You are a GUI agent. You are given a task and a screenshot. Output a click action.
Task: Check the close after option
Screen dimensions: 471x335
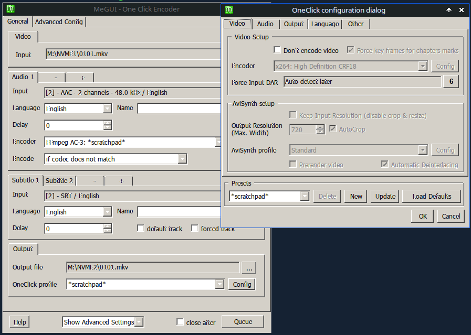(x=180, y=322)
